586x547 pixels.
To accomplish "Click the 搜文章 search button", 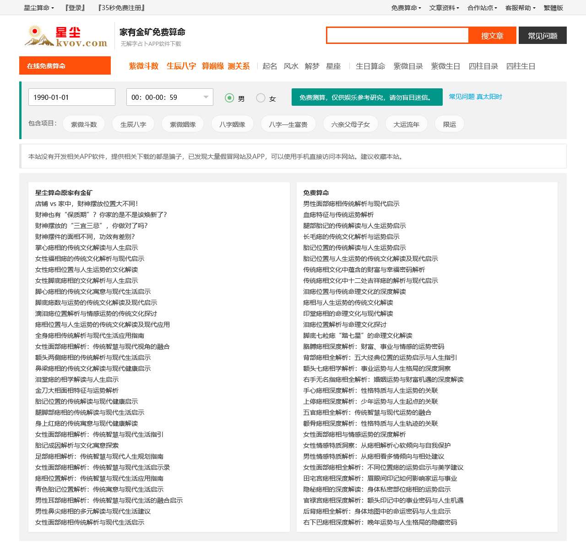I will (x=492, y=35).
